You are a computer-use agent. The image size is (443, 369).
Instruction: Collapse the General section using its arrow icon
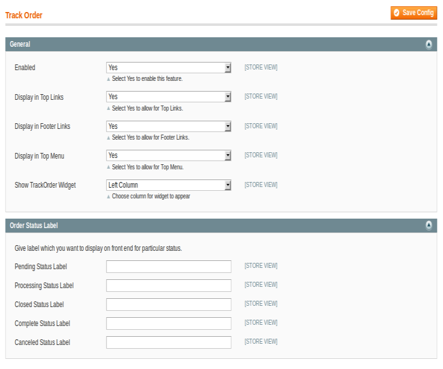(428, 44)
